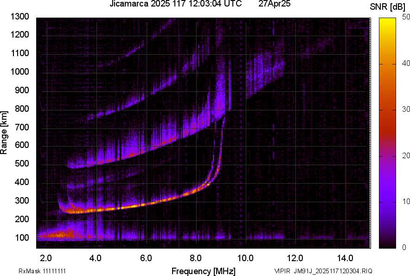Click the frequency tick label "12.0"
This screenshot has height=276, width=410.
(295, 258)
